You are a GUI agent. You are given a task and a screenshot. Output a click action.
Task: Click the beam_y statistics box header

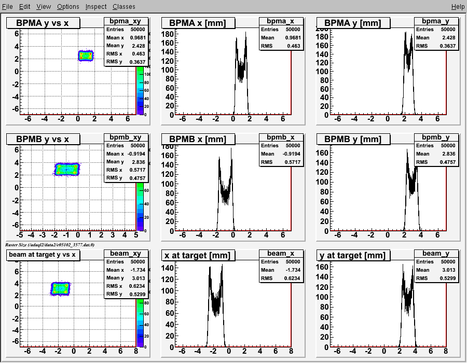pyautogui.click(x=436, y=253)
